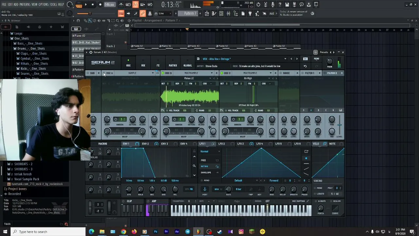Click the envelope zoom magnifier icon
The width and height of the screenshot is (419, 236).
194,166
